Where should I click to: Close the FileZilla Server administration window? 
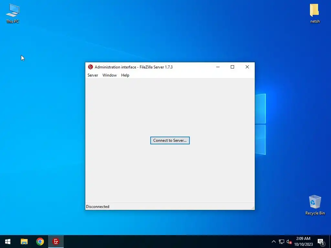coord(247,67)
